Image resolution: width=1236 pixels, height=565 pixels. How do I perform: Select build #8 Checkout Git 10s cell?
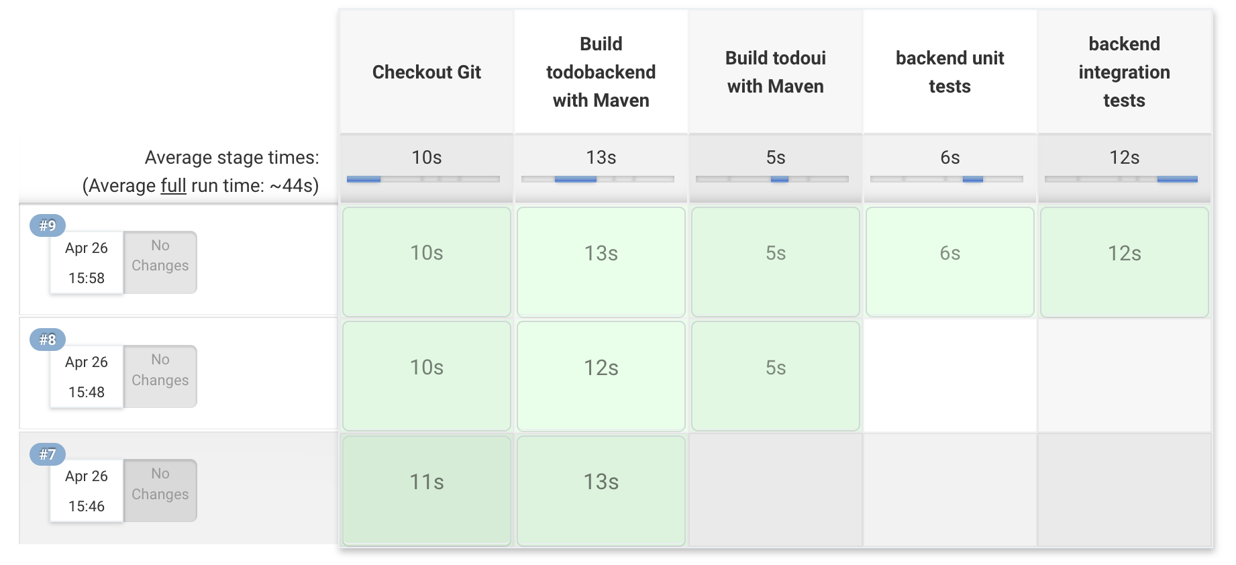point(427,376)
